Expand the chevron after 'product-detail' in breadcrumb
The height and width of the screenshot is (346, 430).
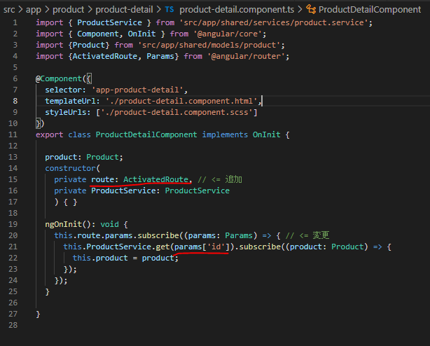pyautogui.click(x=159, y=10)
